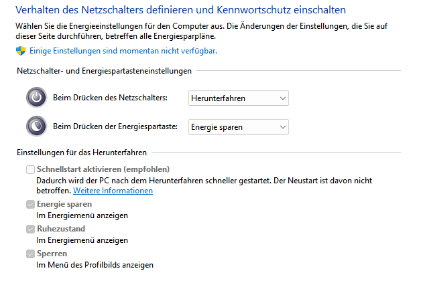
Task: Toggle the Sperren checkbox
Action: [x=30, y=254]
